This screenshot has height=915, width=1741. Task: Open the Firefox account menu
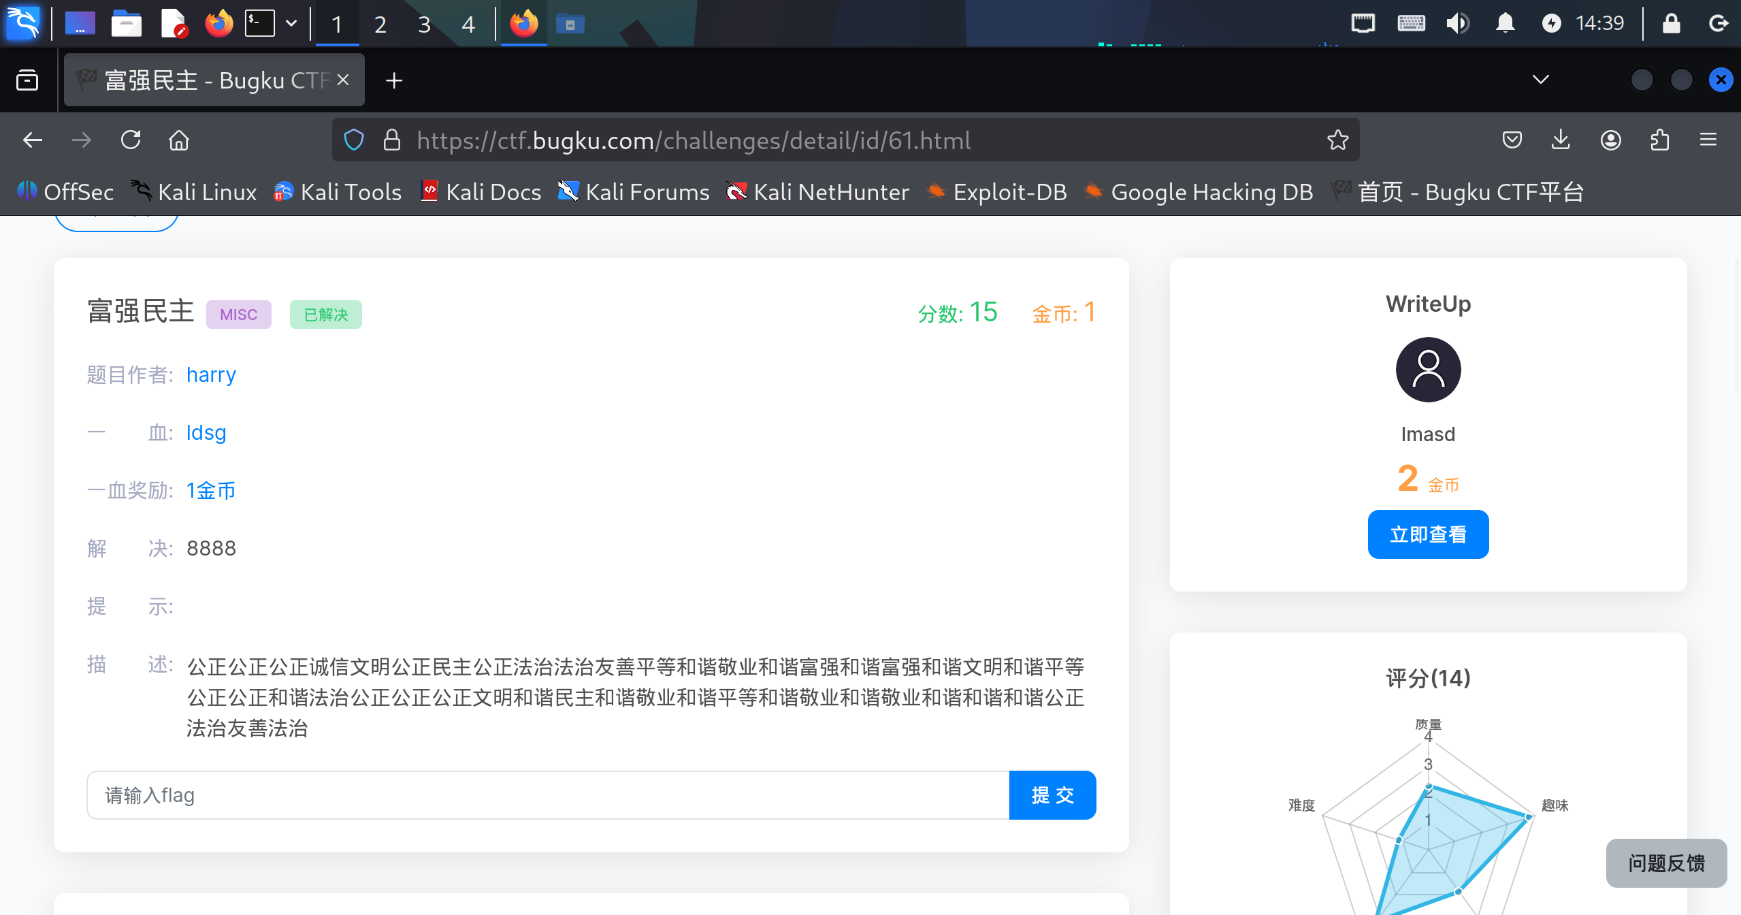[x=1610, y=140]
